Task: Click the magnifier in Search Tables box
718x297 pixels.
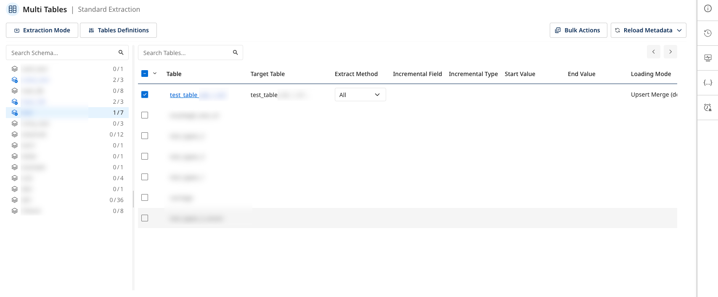Action: click(x=235, y=53)
